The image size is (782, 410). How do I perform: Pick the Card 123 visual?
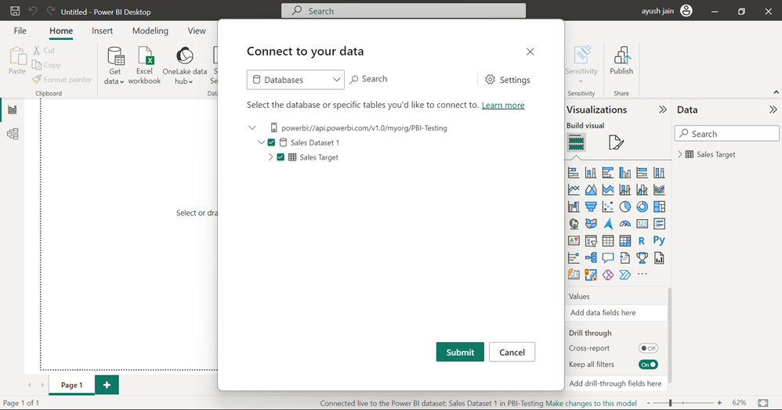(x=642, y=224)
